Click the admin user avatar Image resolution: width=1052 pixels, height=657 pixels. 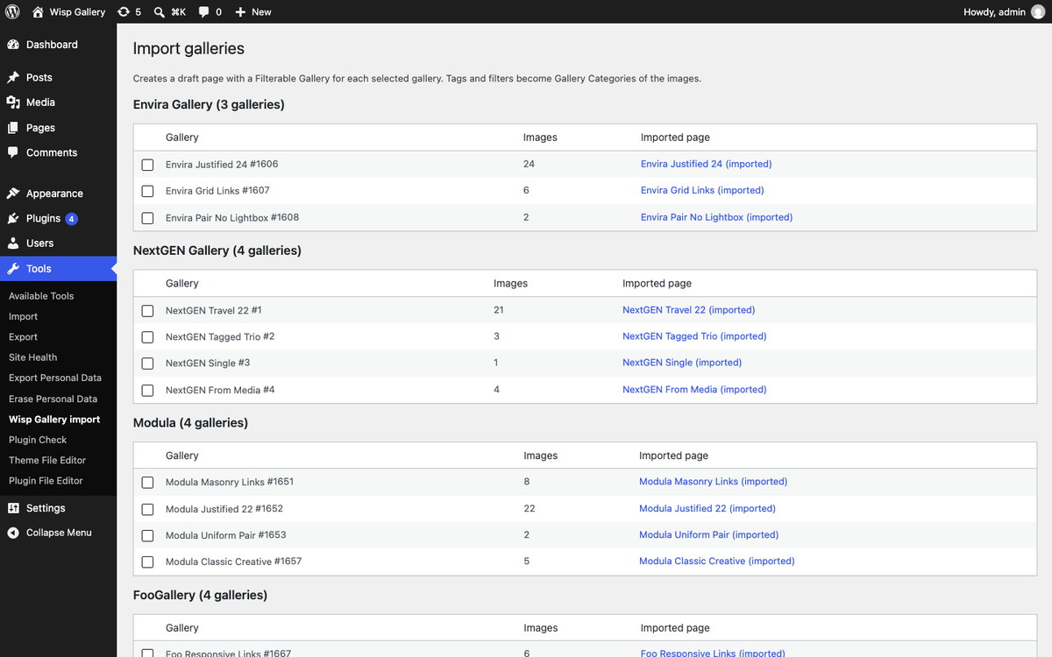(1037, 12)
